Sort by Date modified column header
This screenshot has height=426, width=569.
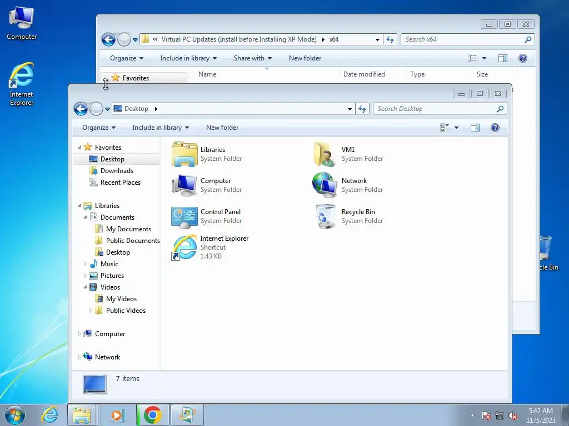pos(373,74)
